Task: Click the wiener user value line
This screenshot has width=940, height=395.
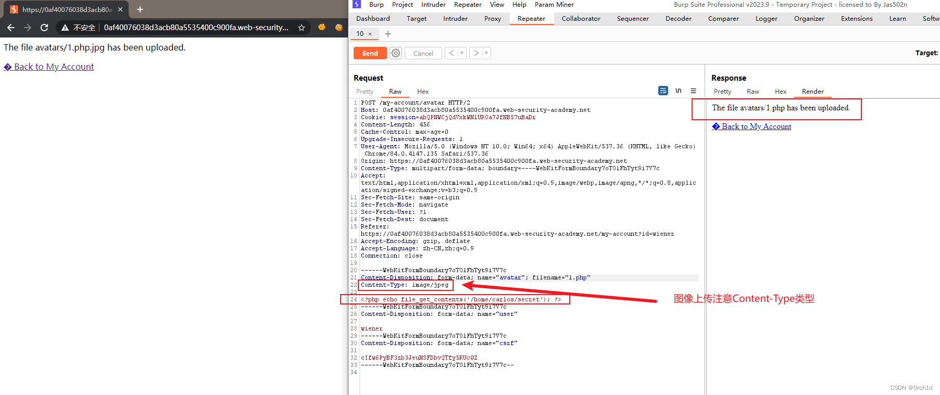Action: pyautogui.click(x=372, y=328)
